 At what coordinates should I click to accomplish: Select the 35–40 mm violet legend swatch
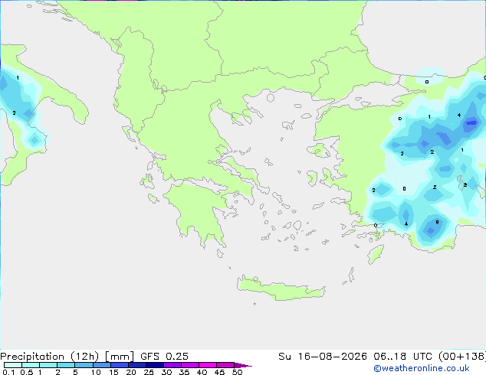[190, 365]
